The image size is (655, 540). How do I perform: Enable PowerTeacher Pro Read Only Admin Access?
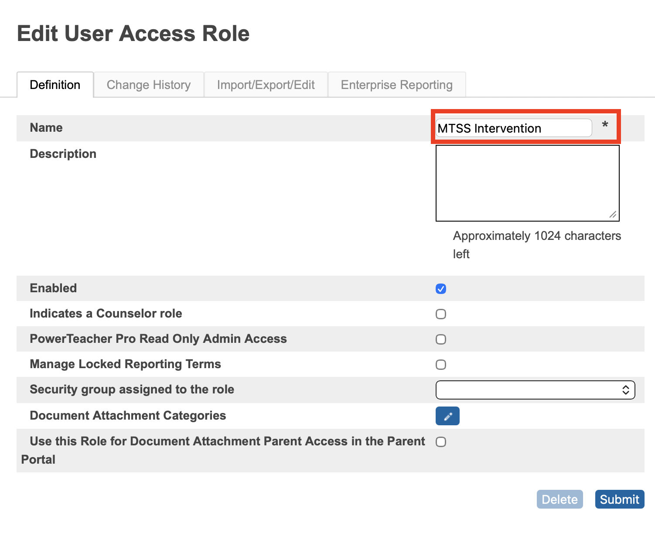[441, 339]
